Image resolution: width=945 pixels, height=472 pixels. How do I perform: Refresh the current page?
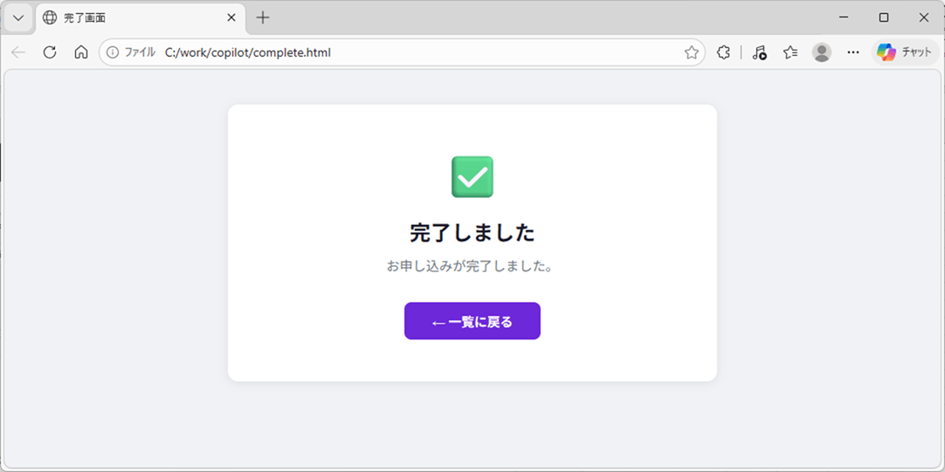click(x=50, y=52)
